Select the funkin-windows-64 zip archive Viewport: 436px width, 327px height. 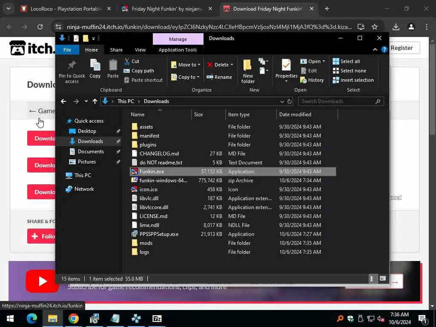click(233, 181)
